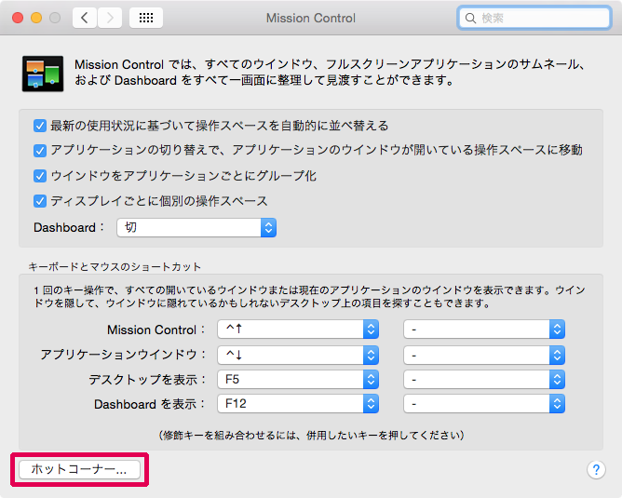The height and width of the screenshot is (498, 622).
Task: Click the Dashboard を表示 label
Action: [150, 404]
